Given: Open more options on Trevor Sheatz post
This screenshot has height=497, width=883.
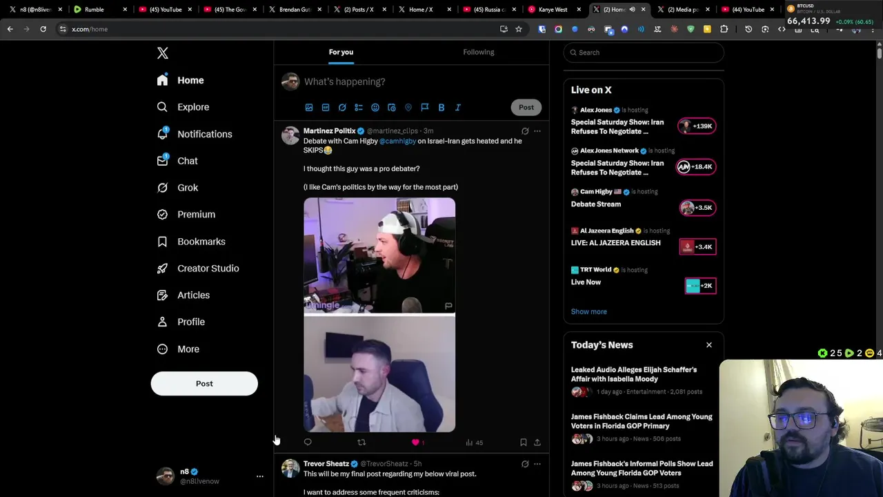Looking at the screenshot, I should [537, 464].
